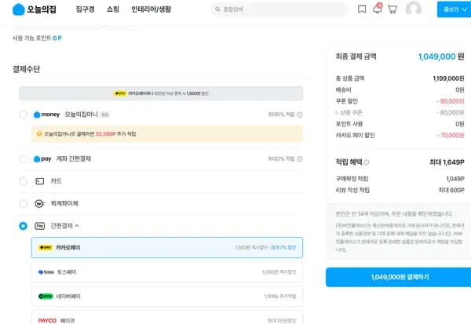The image size is (471, 324).
Task: Click the '최종 결제 금액' heading
Action: pos(356,56)
